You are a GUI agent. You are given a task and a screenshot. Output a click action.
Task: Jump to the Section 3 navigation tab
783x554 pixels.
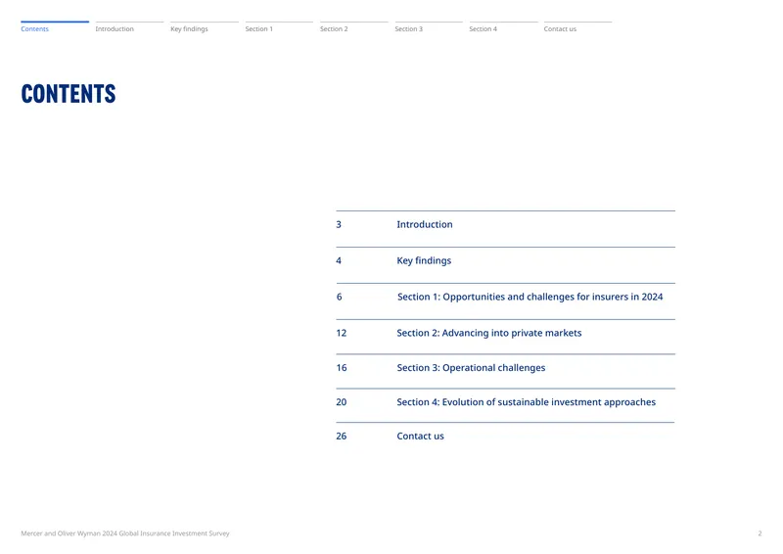[408, 29]
